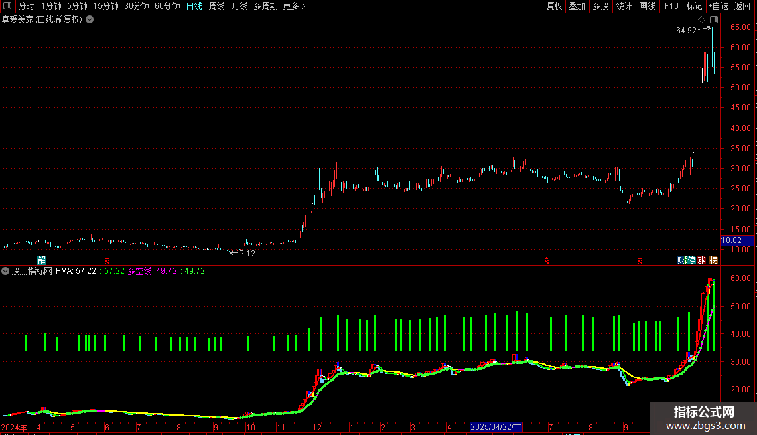Switch to the 周线 weekly chart
Viewport: 757px width, 435px height.
coord(217,6)
